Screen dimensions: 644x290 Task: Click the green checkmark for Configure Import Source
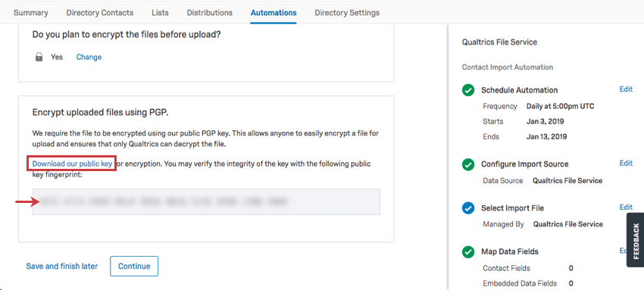468,164
